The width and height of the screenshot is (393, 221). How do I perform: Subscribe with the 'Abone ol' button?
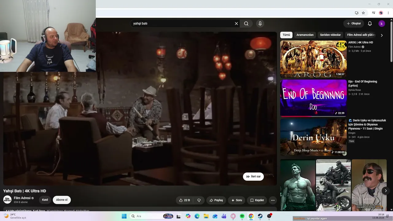(62, 200)
